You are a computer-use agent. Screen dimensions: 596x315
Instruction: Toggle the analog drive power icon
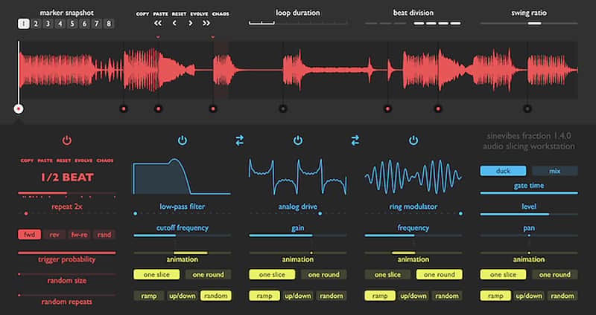298,140
